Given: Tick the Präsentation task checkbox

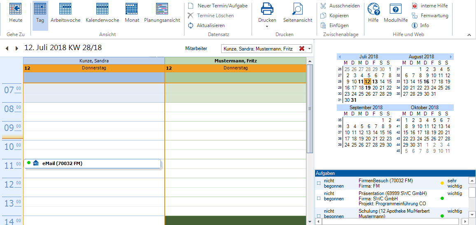Looking at the screenshot, I should 319,198.
